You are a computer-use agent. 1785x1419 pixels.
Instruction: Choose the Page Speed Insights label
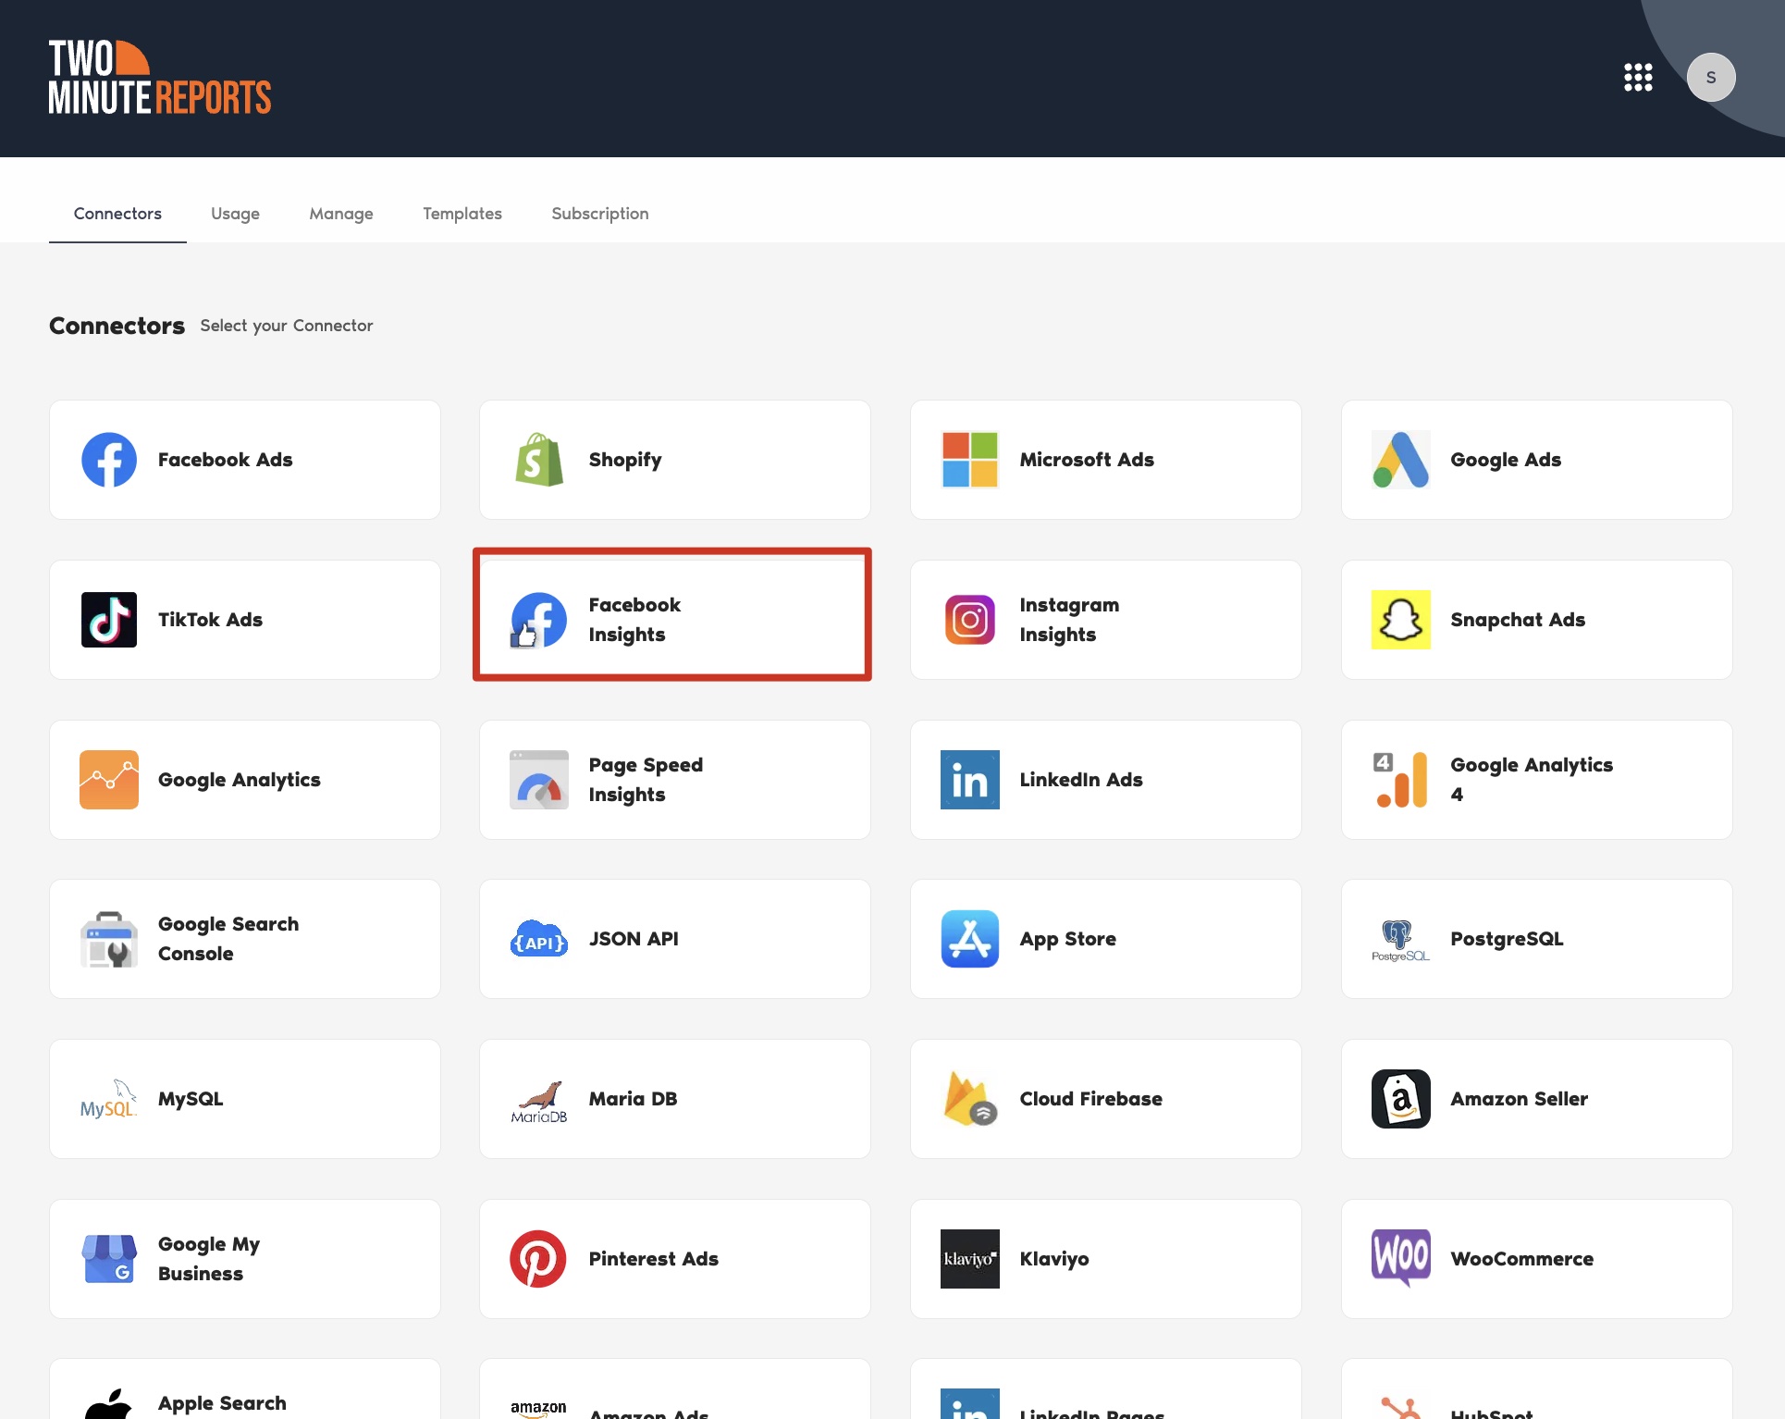click(x=646, y=780)
